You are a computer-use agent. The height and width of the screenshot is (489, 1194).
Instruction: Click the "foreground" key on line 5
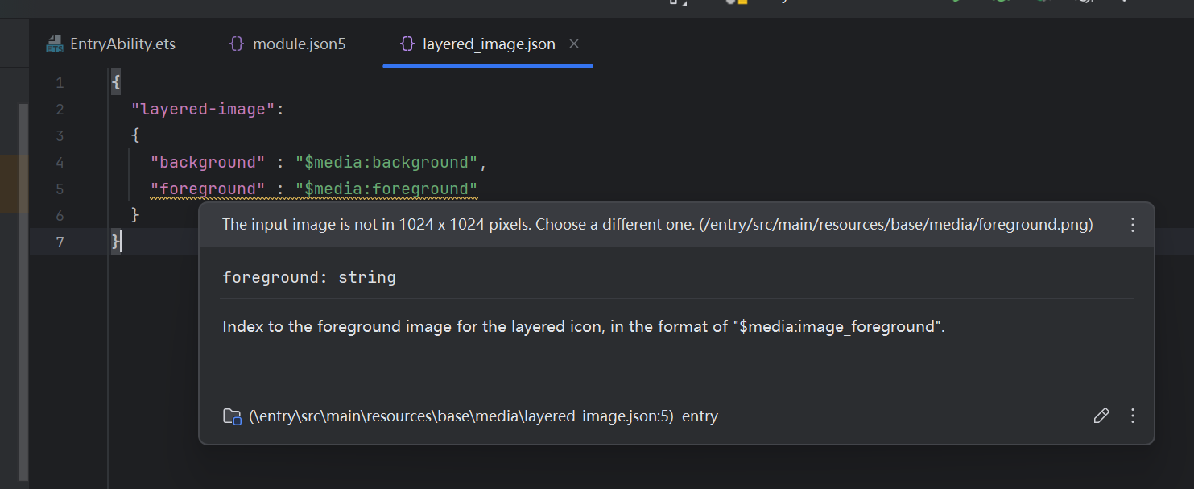click(x=208, y=189)
